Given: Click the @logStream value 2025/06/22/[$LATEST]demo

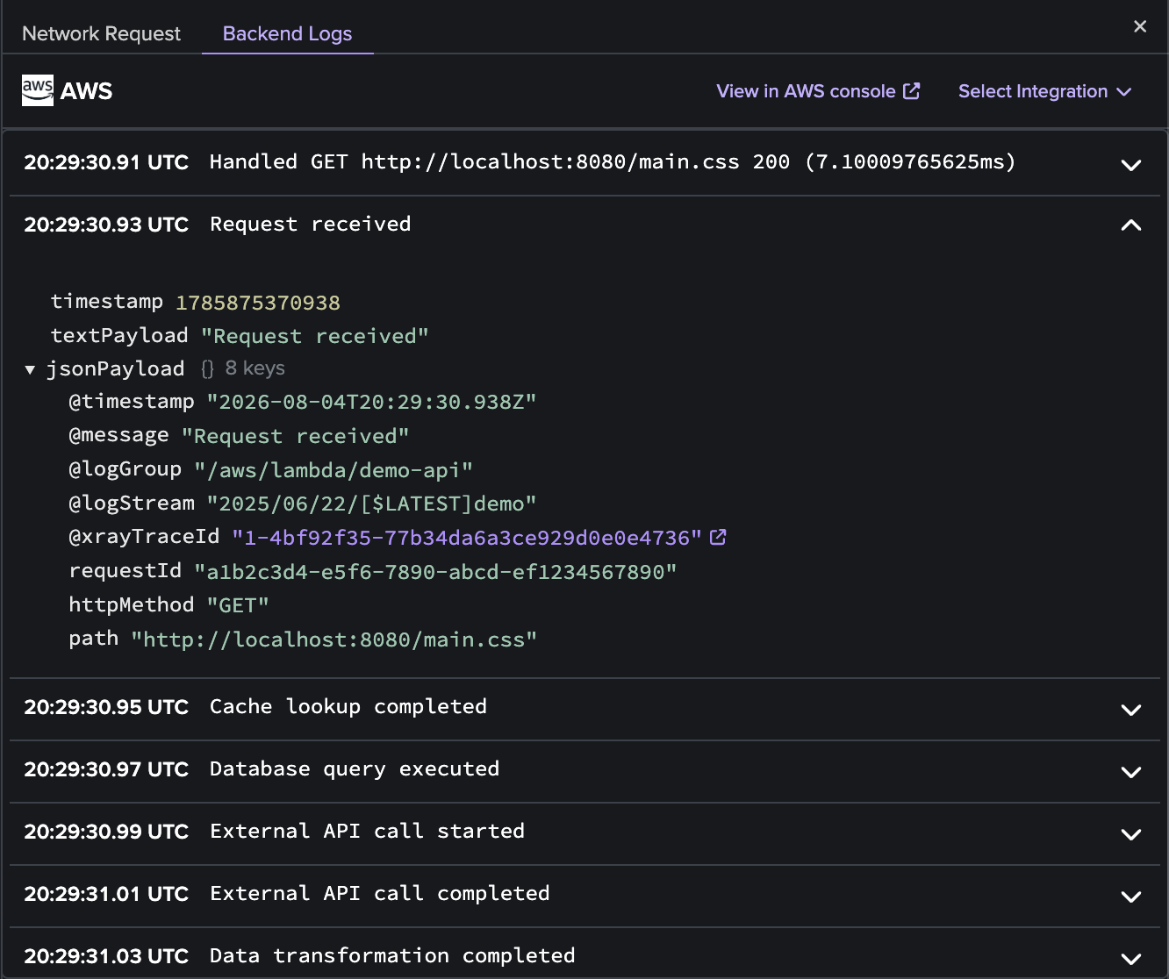Looking at the screenshot, I should [x=371, y=504].
